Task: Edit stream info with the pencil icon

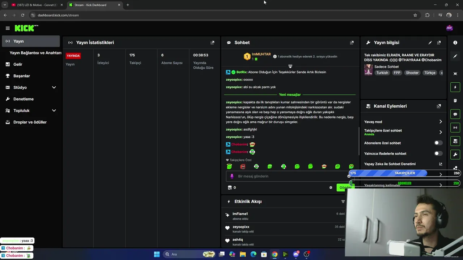Action: point(430,43)
